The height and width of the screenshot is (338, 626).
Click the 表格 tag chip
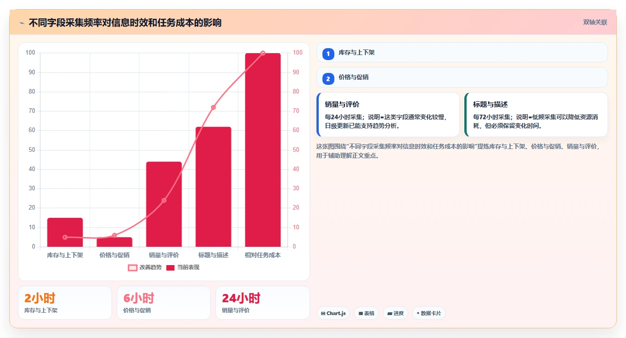click(x=366, y=313)
